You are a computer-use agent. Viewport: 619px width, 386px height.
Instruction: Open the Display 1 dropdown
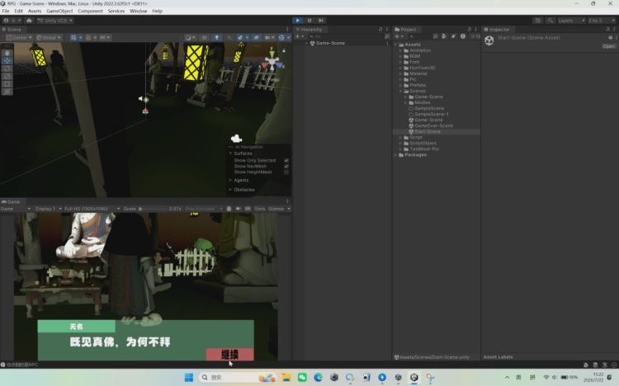pos(48,209)
